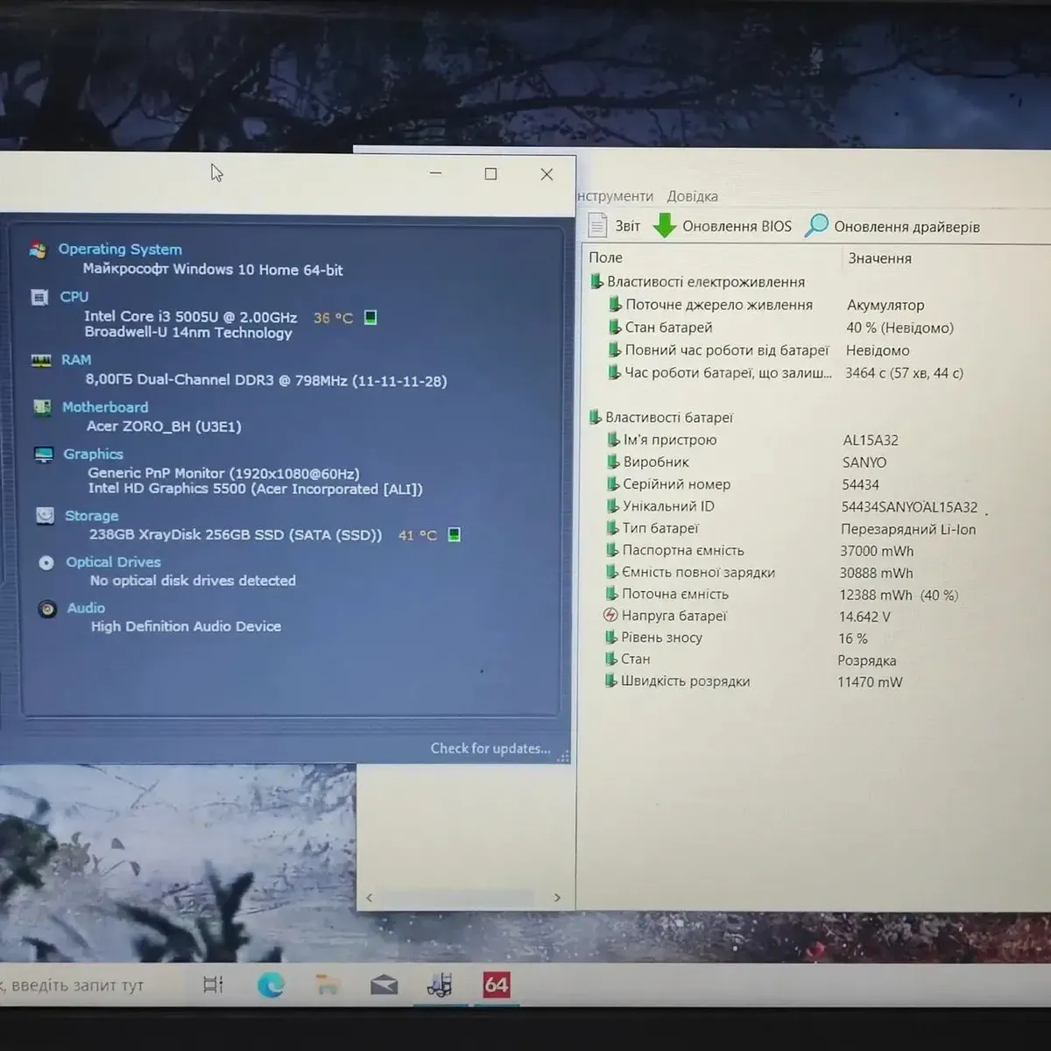
Task: Click the CPU chip icon
Action: (x=39, y=298)
